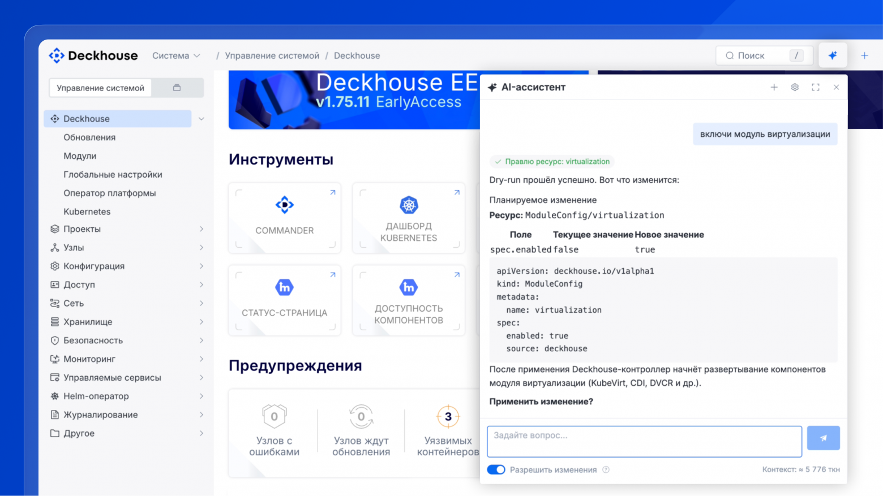
Task: Click Правлю ресурс: virtualization status chip
Action: (x=552, y=162)
